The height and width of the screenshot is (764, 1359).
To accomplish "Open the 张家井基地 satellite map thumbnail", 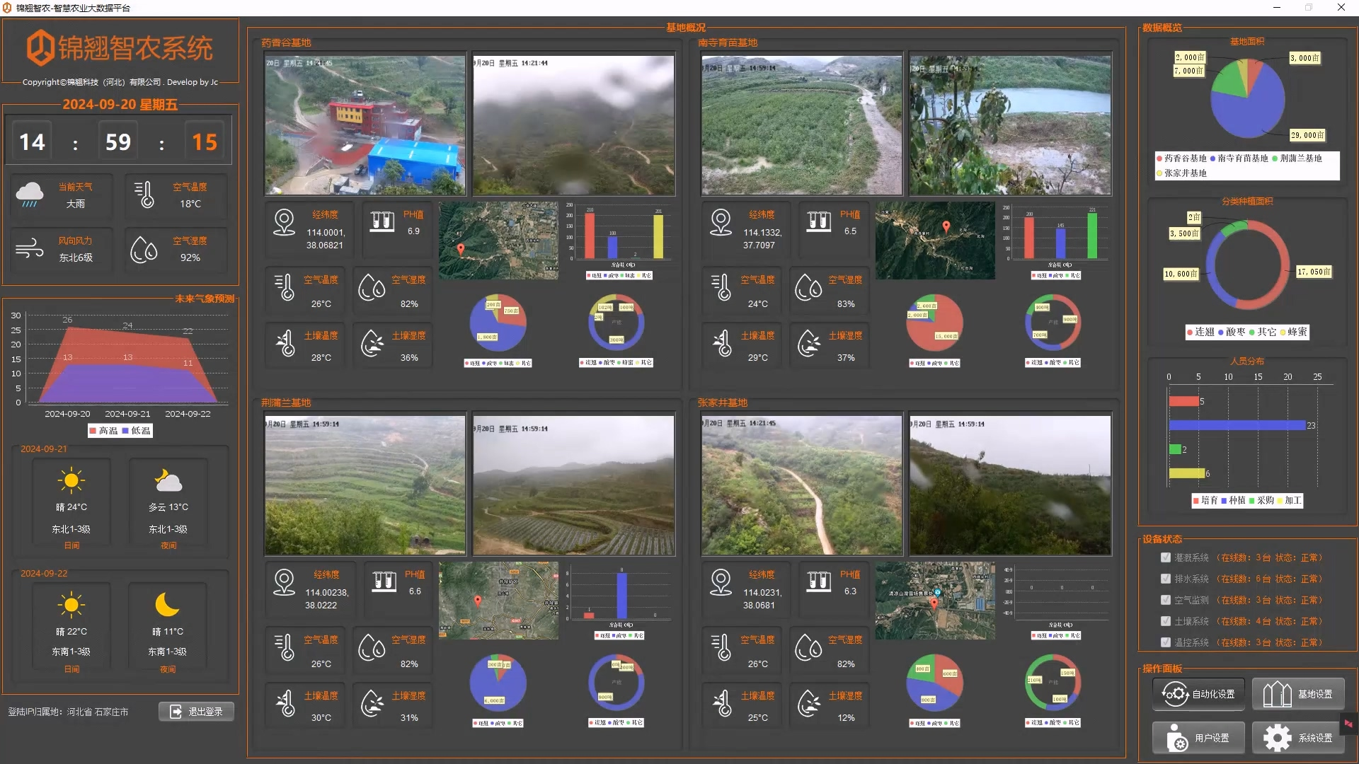I will tap(935, 601).
